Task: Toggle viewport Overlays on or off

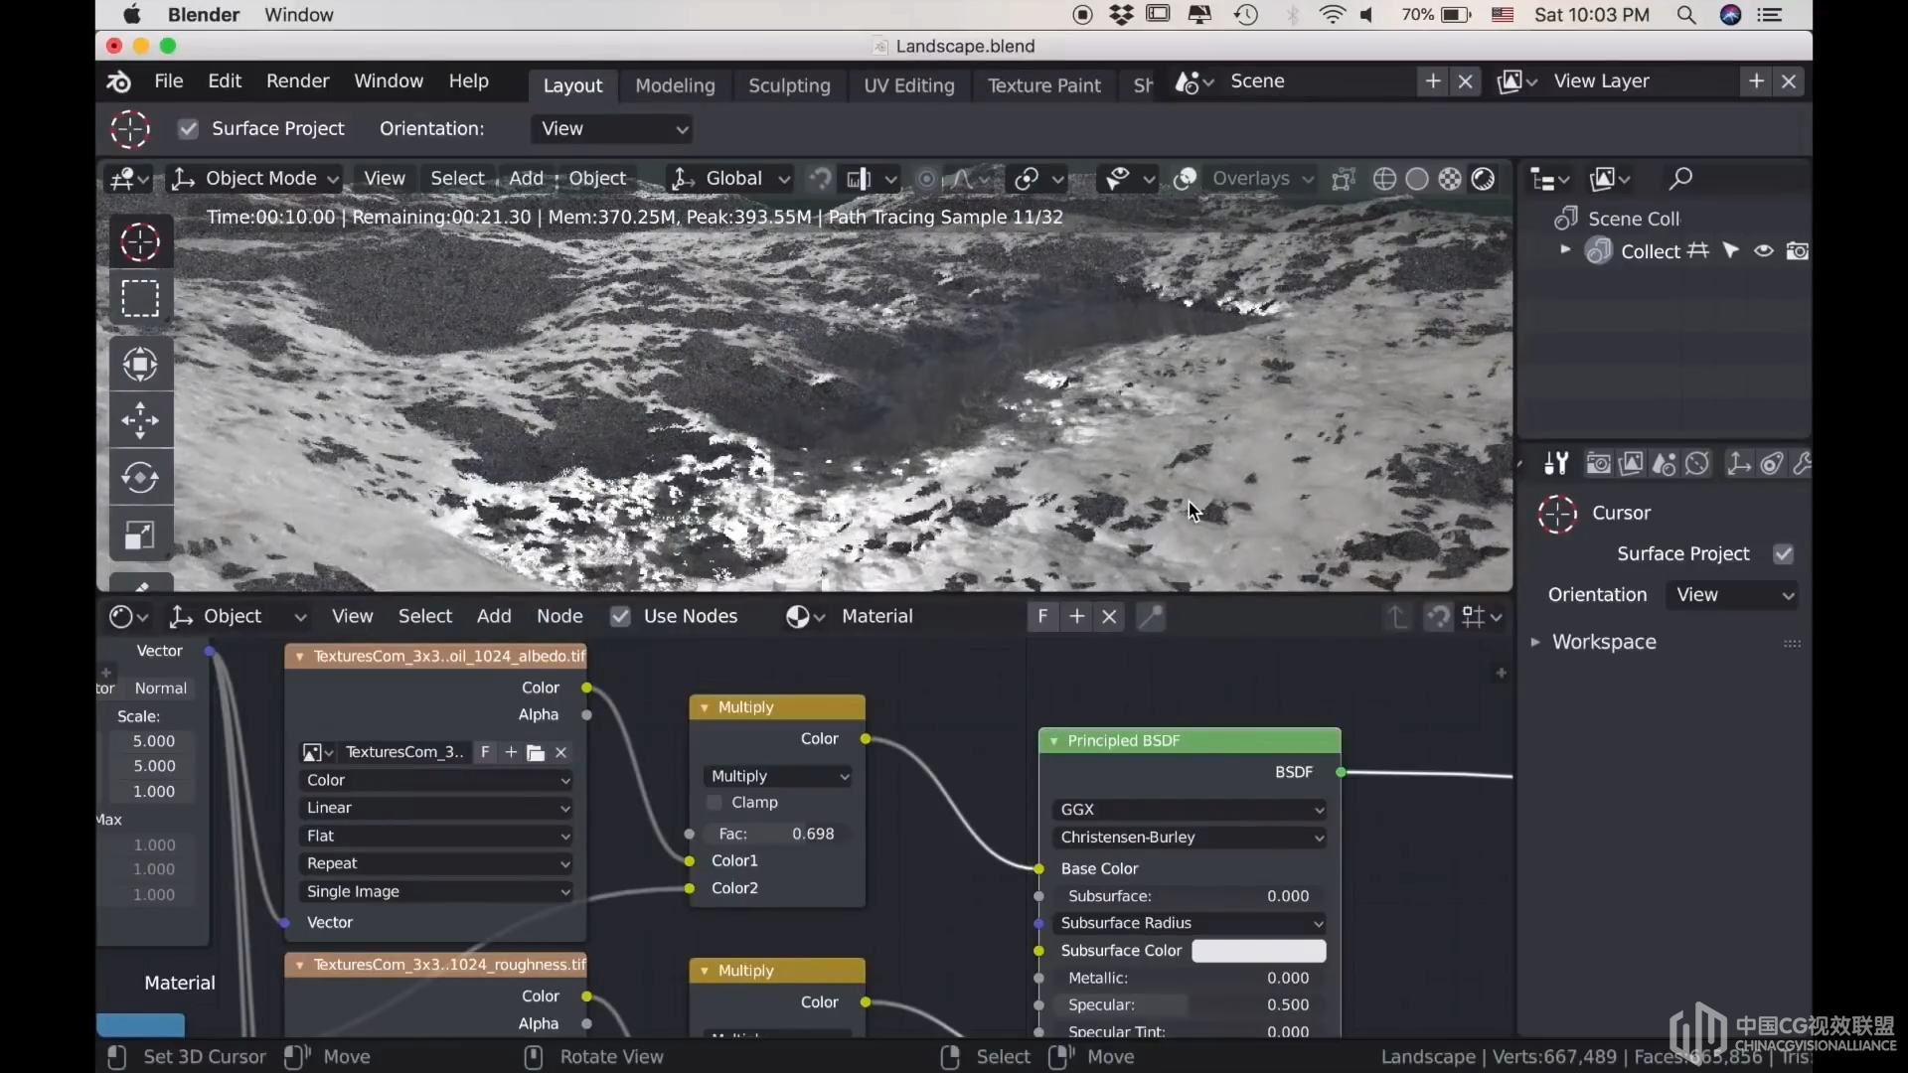Action: pyautogui.click(x=1185, y=179)
